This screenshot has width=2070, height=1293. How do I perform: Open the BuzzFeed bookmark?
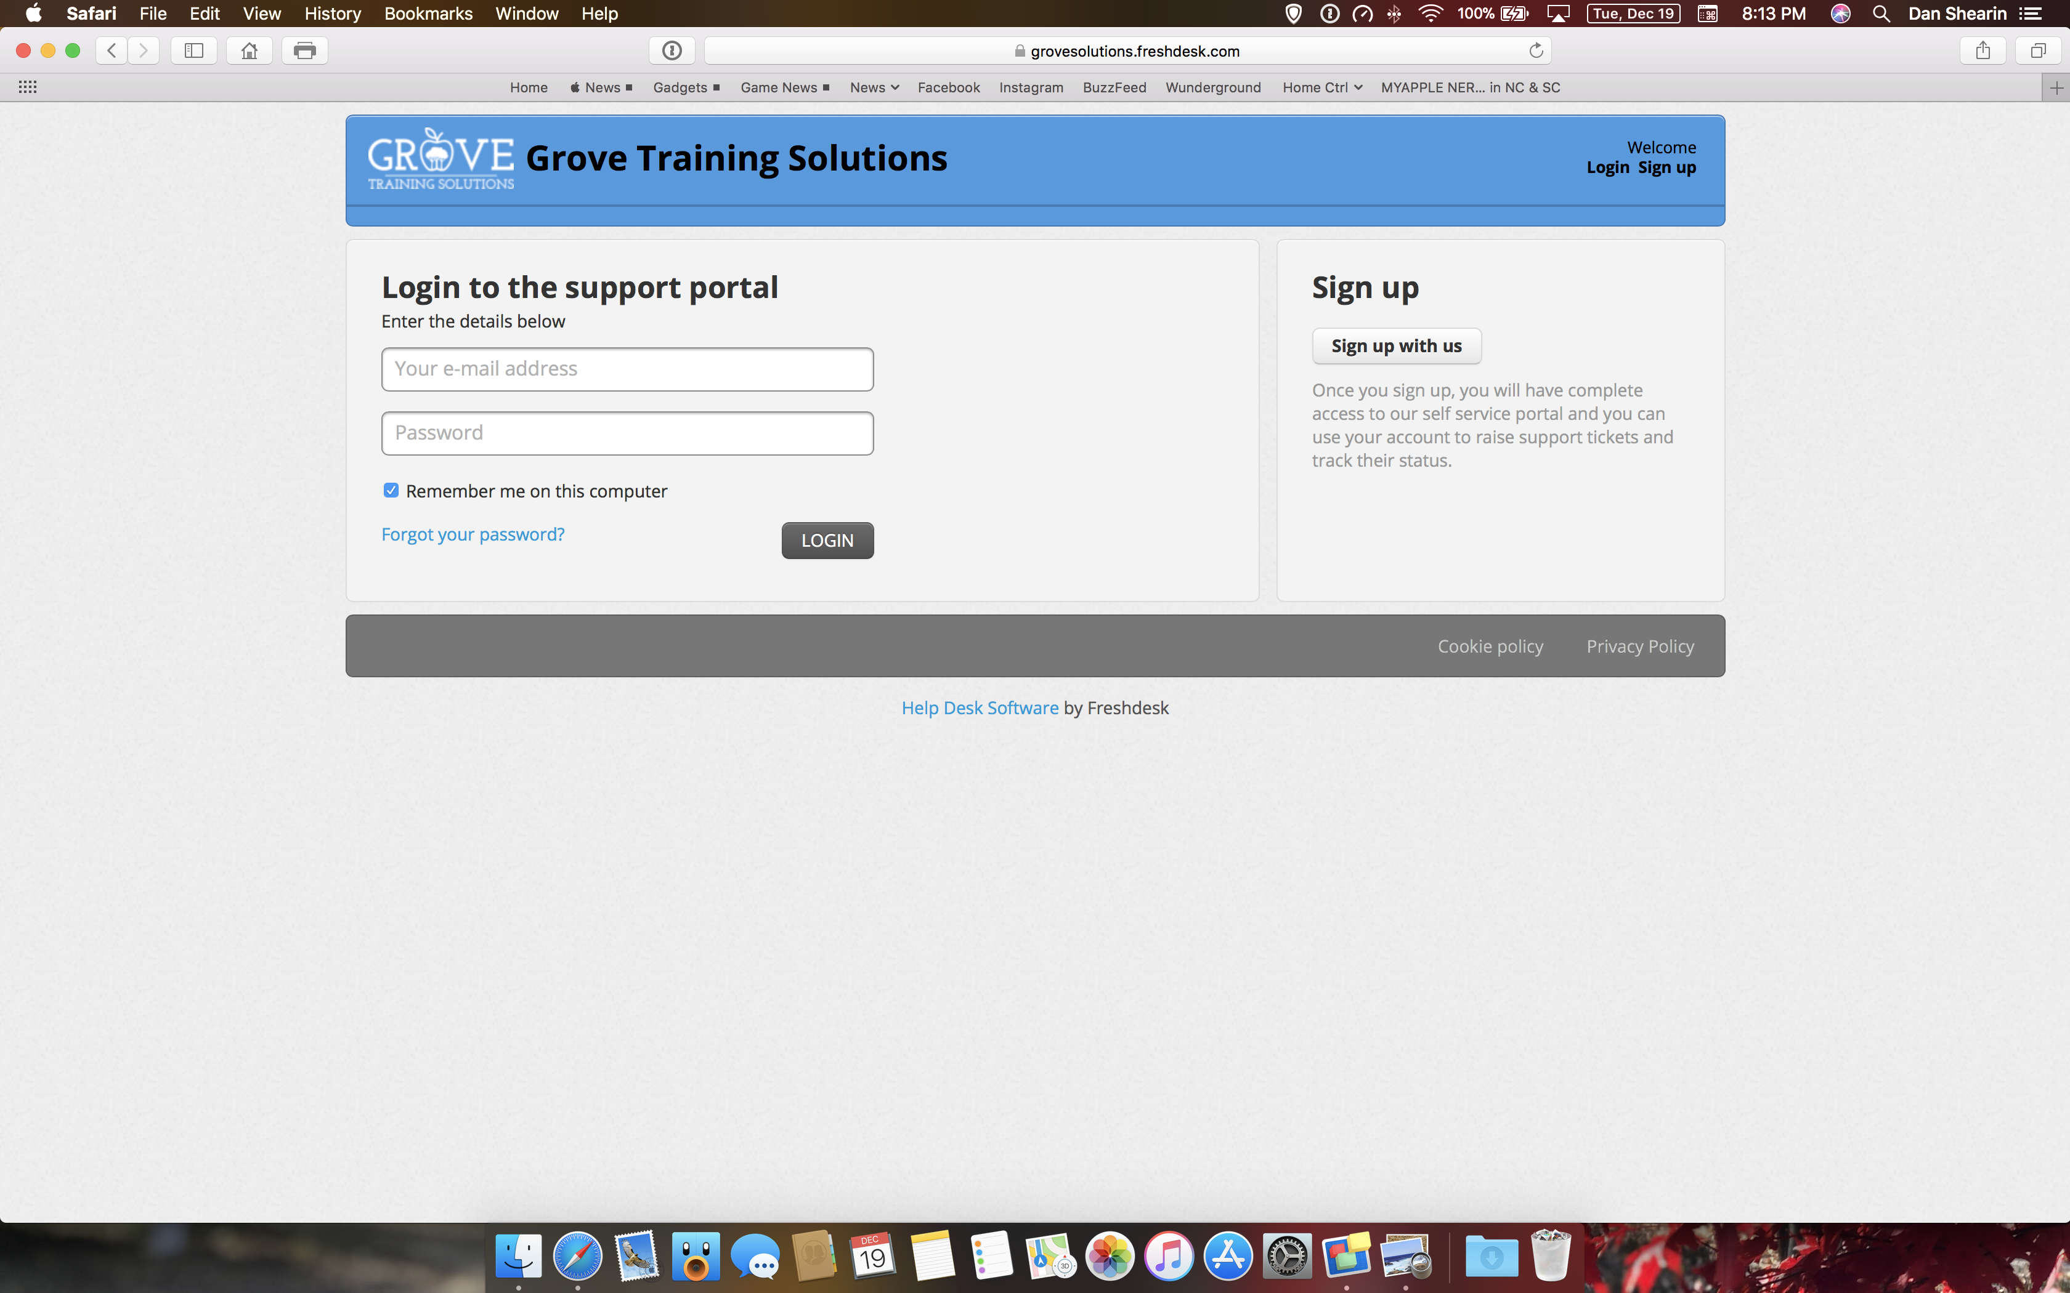(x=1114, y=87)
